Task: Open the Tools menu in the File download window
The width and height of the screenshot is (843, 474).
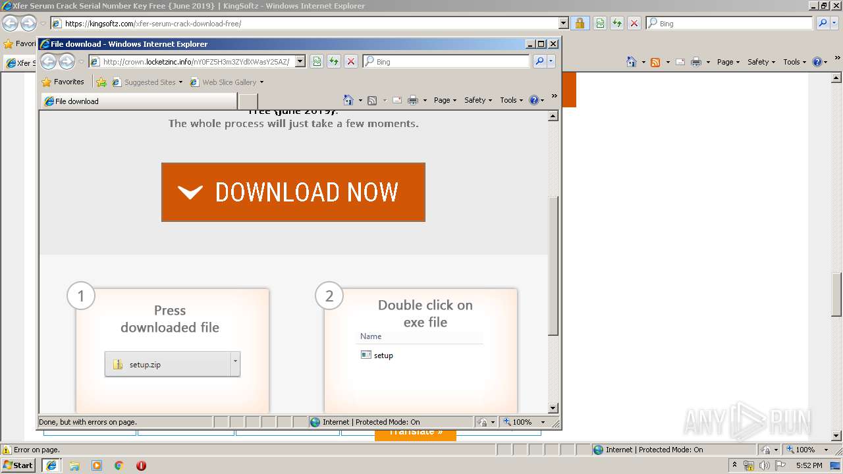Action: [512, 100]
